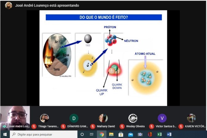Select Victor Santos participant avatar
The image size is (207, 138).
tap(162, 118)
